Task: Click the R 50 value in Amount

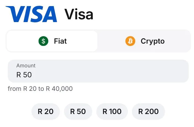Action: tap(24, 75)
